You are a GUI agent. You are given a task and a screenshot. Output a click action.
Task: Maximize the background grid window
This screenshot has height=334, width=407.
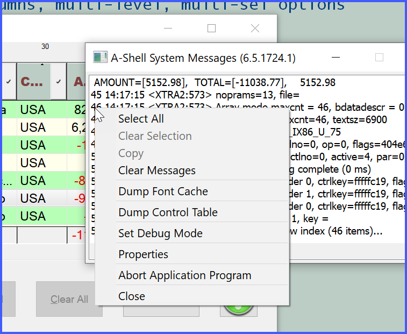[211, 29]
